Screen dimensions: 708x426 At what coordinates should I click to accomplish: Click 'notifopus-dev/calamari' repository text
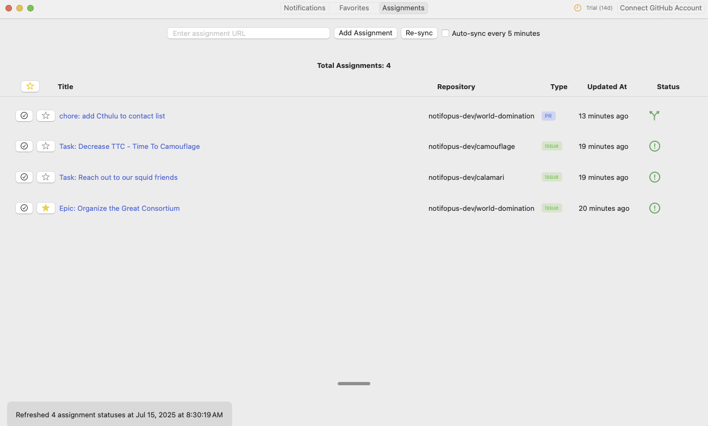(466, 177)
